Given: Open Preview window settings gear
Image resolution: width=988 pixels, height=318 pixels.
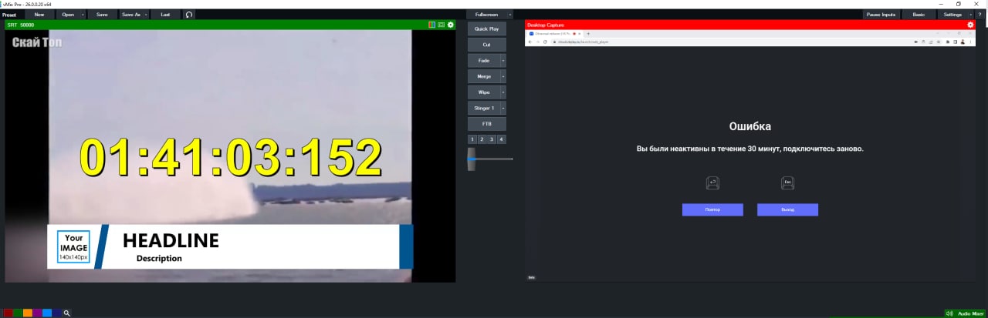Looking at the screenshot, I should [451, 25].
